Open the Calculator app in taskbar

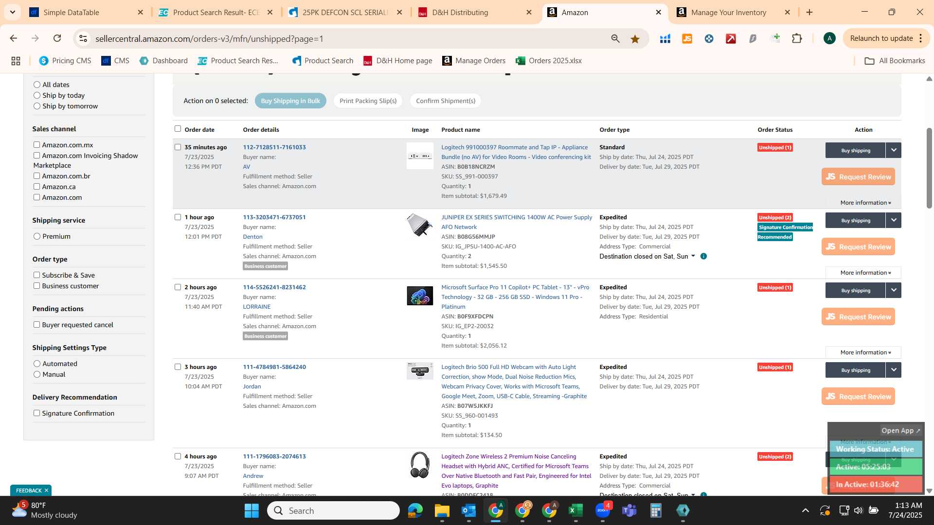[x=656, y=510]
